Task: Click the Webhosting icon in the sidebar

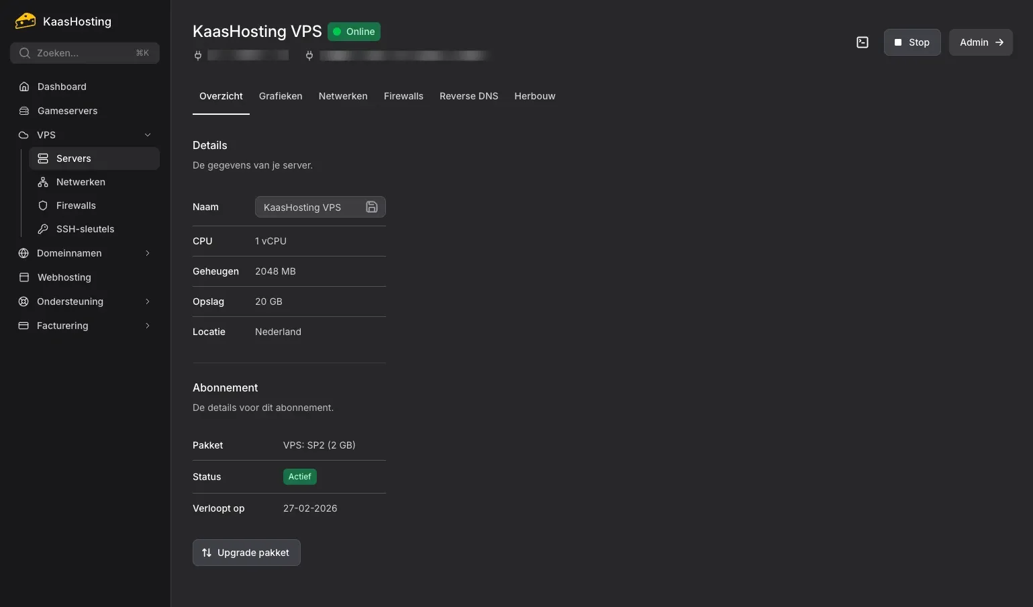Action: [x=24, y=277]
